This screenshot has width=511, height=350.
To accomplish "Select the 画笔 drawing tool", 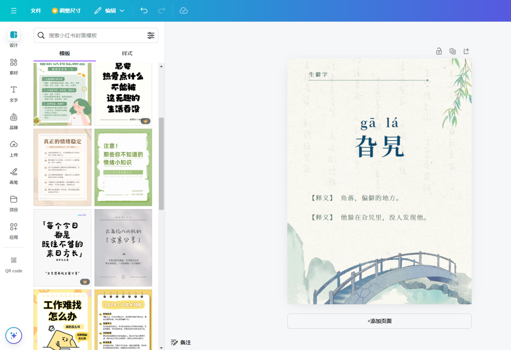I will (13, 175).
